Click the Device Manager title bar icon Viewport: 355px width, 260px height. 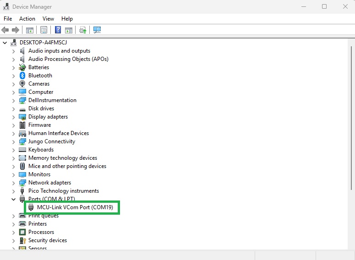click(x=6, y=6)
